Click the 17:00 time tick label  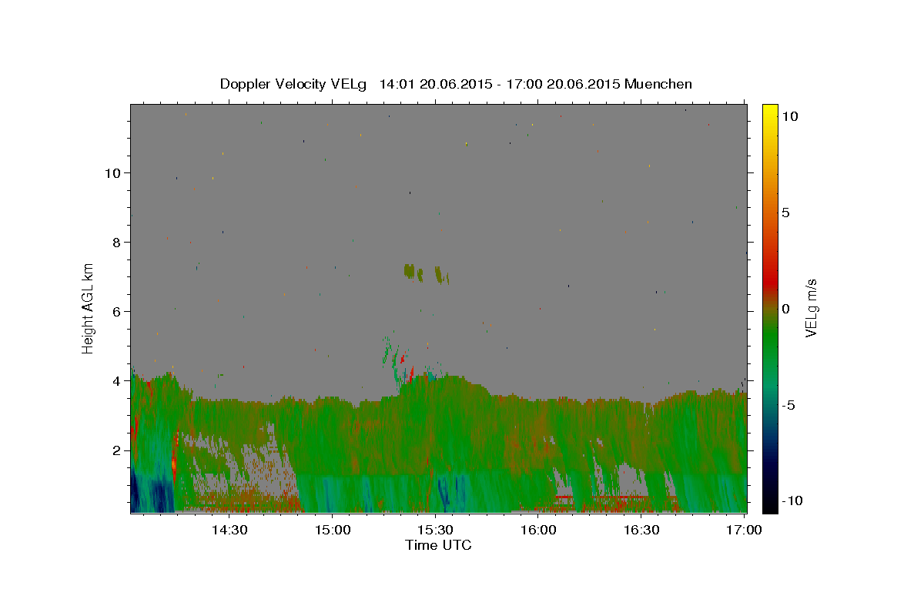point(745,530)
